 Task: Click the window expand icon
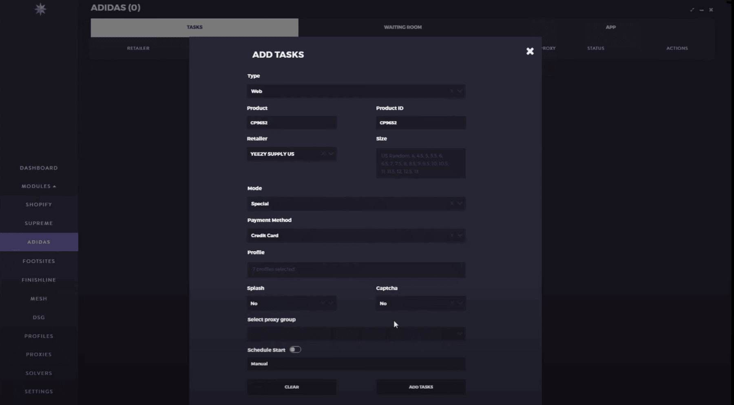click(692, 10)
